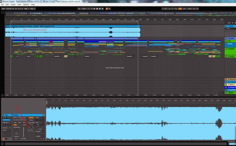This screenshot has height=146, width=236.
Task: Open the Groove hot-swap icon
Action: coord(10,128)
